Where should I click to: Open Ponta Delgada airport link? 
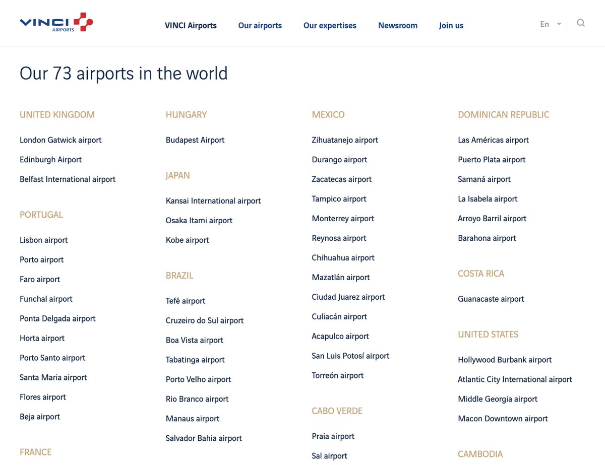[x=57, y=319]
